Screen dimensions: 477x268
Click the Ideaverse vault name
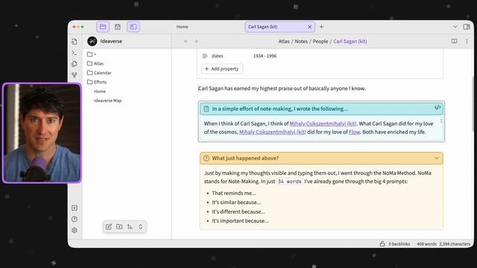tap(111, 41)
